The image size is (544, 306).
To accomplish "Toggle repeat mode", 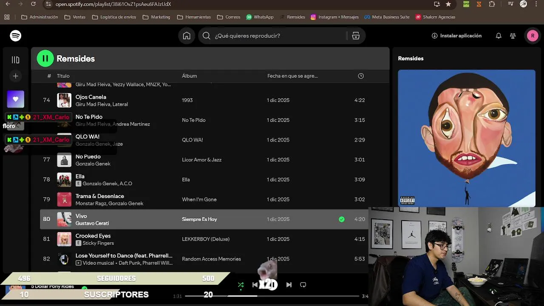I will click(303, 285).
